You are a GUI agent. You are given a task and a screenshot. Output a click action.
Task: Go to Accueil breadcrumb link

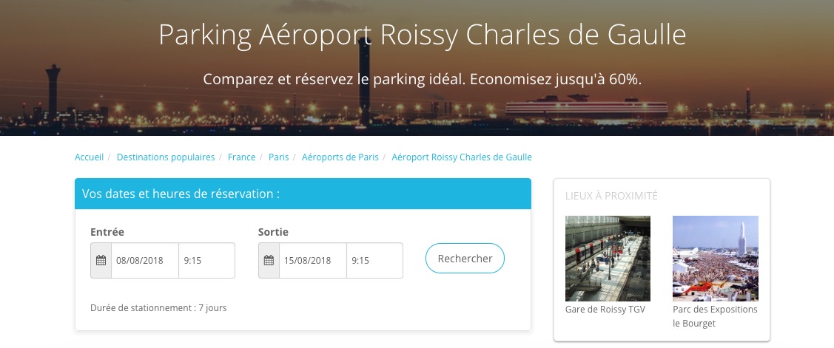click(x=89, y=157)
